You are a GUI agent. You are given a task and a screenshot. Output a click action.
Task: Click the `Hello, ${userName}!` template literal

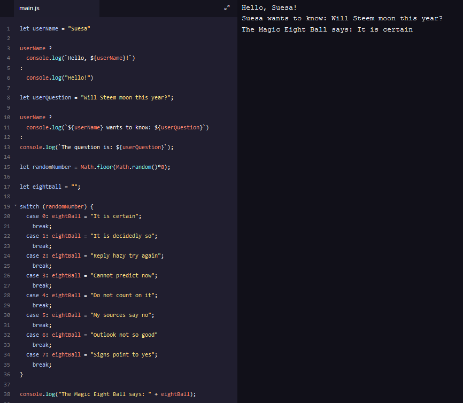(x=98, y=58)
